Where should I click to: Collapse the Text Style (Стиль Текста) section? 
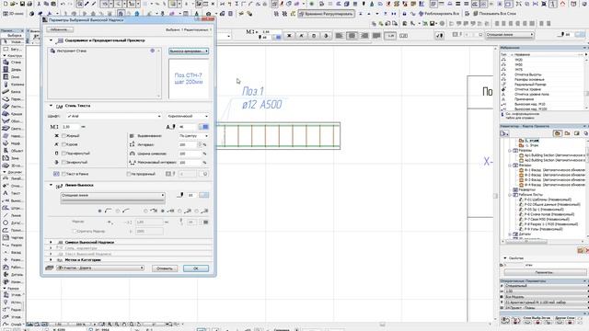click(52, 106)
